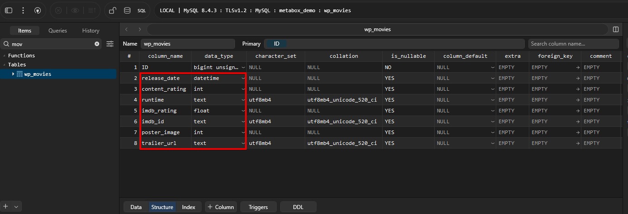Click foreign_key arrow in imdb_id row
This screenshot has width=628, height=214.
coord(577,121)
